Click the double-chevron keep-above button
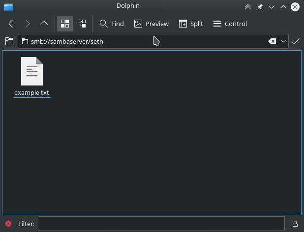 point(248,7)
